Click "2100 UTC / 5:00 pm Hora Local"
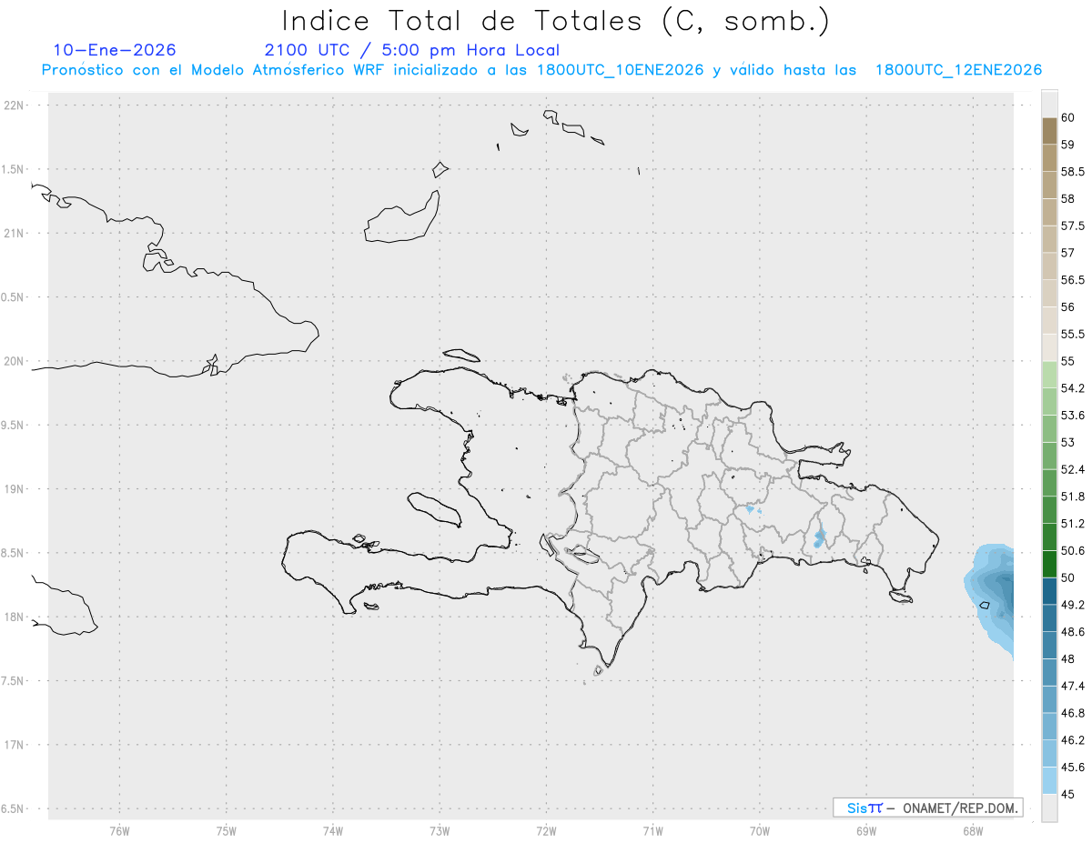Screen dimensions: 1092x843 point(412,51)
